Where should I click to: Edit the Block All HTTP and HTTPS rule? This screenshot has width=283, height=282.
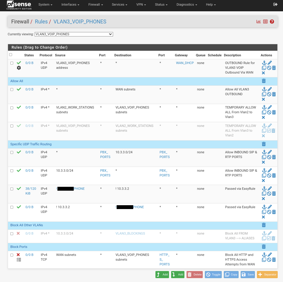(x=270, y=254)
